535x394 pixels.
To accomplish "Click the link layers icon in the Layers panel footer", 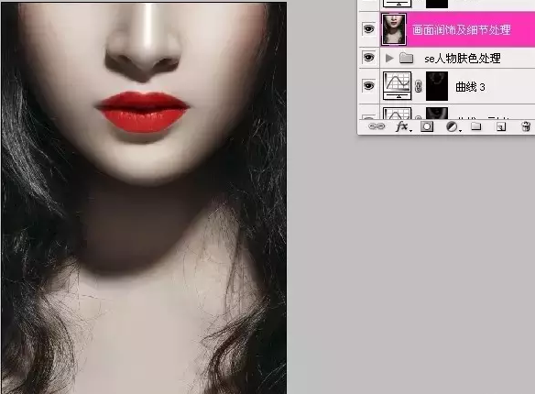I will pyautogui.click(x=377, y=126).
